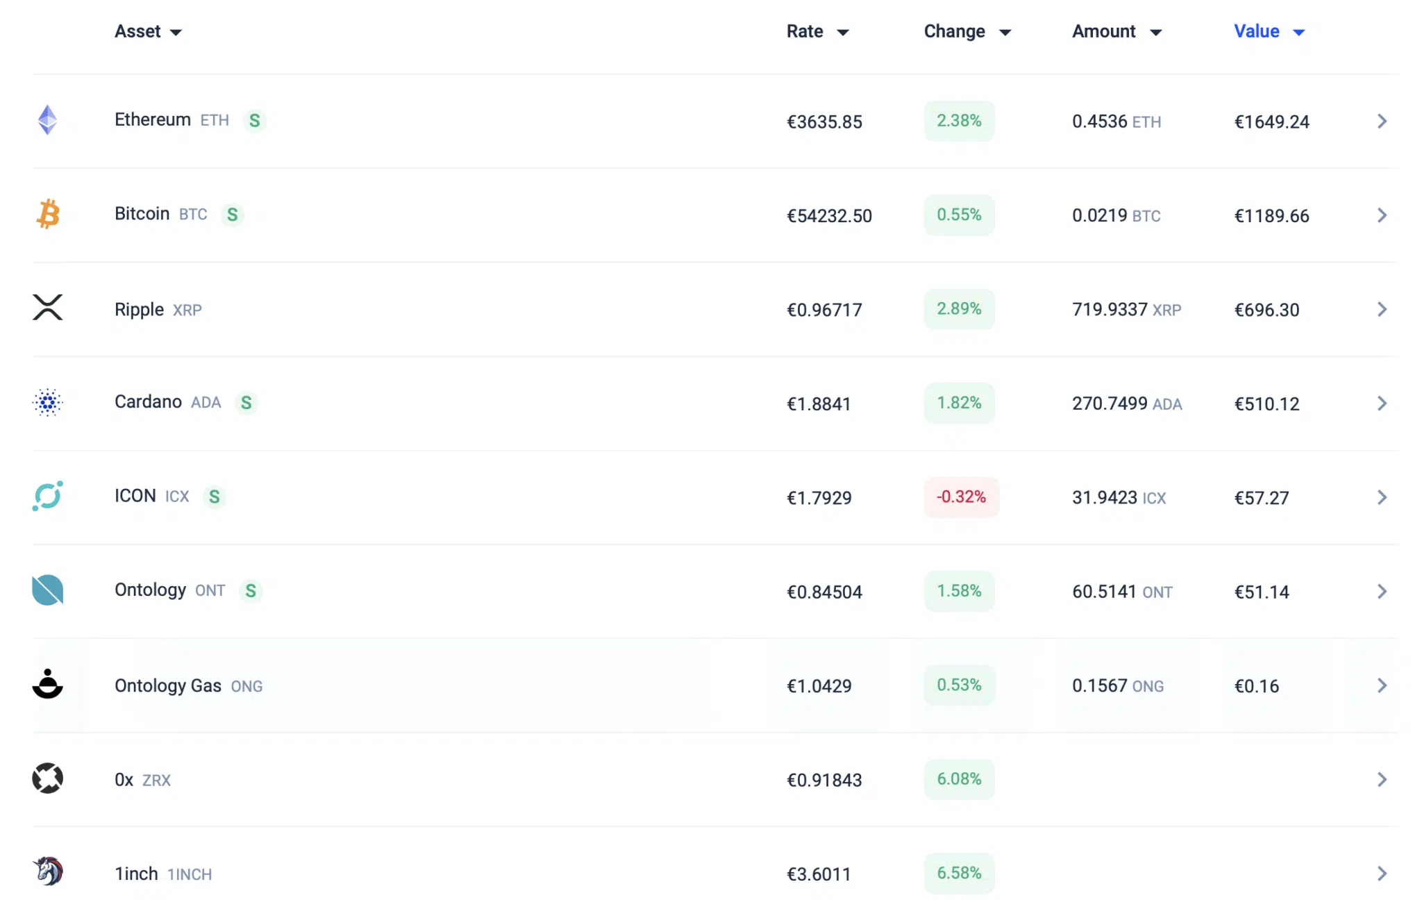This screenshot has width=1422, height=916.
Task: Click the Ontology Gas value €0.16
Action: [1256, 686]
